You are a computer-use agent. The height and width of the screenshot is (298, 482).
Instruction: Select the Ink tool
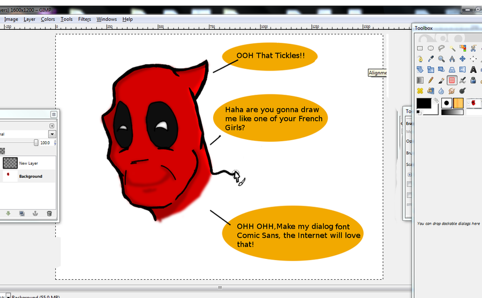click(473, 80)
